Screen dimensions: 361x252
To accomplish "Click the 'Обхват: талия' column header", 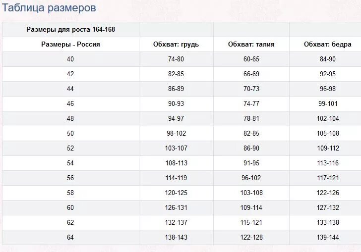I will [x=251, y=45].
